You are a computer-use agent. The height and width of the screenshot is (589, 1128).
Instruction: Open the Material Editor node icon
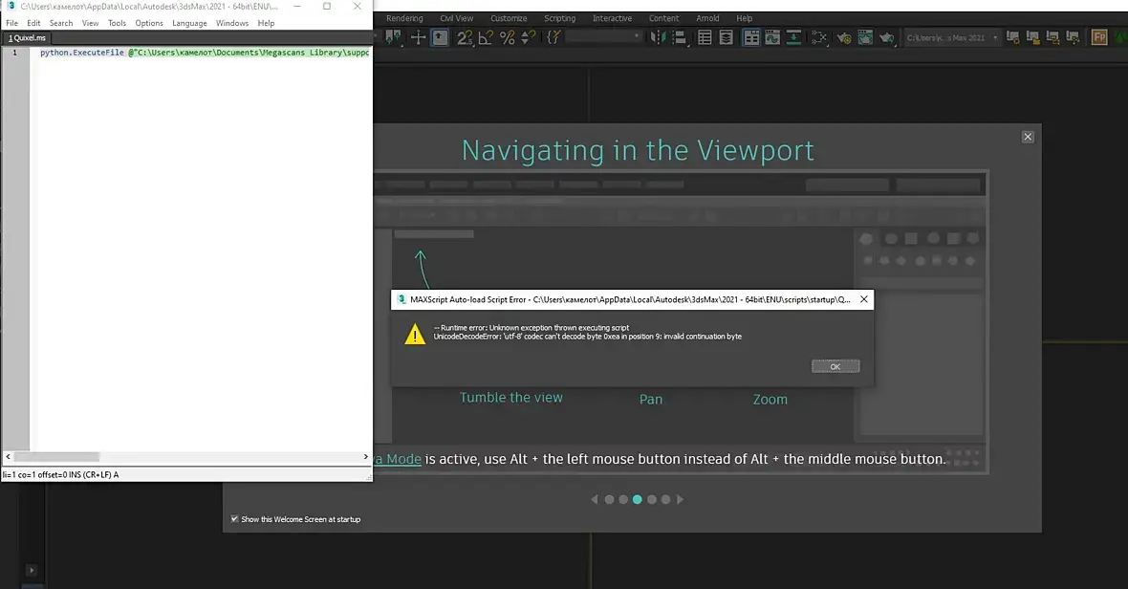[818, 37]
